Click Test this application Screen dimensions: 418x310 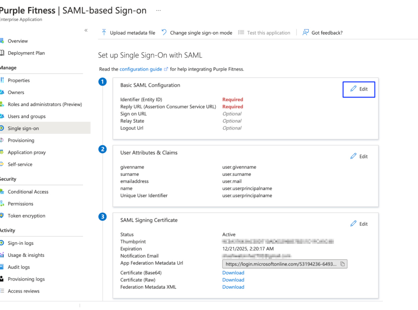(x=264, y=33)
